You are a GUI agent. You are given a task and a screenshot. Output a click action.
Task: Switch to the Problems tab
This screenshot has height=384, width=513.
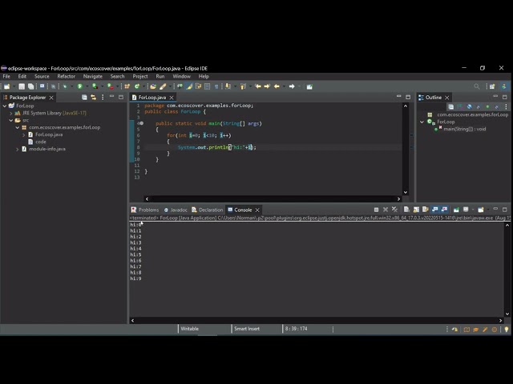tap(145, 210)
